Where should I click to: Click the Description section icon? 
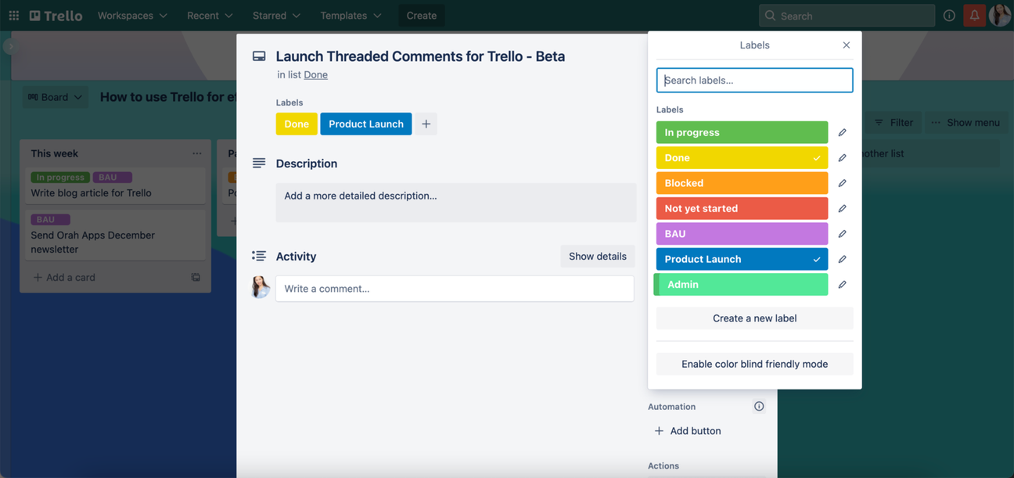click(259, 164)
